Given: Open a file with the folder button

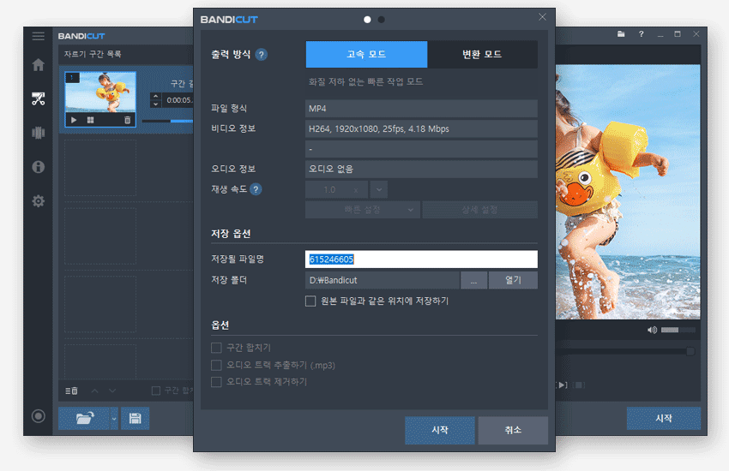Looking at the screenshot, I should pyautogui.click(x=84, y=418).
